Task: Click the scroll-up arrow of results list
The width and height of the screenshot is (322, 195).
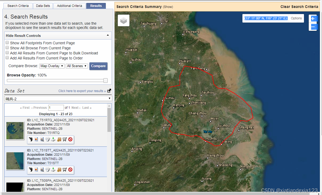Action: [x=109, y=106]
